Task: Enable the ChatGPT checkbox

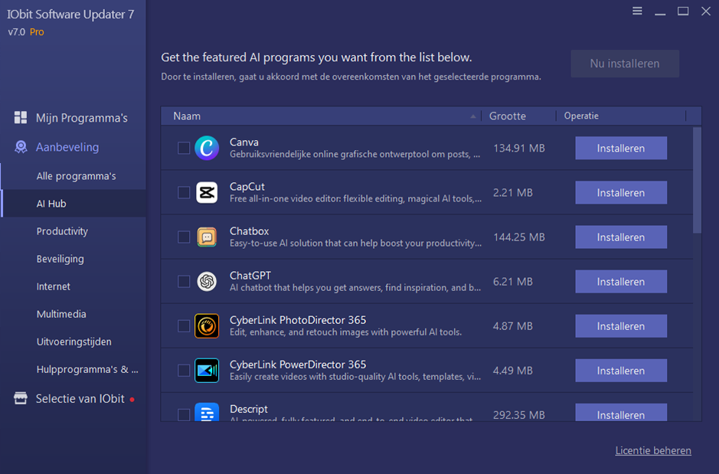Action: coord(184,281)
